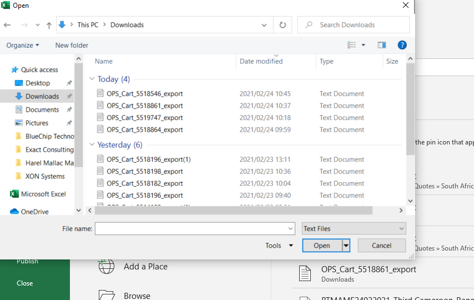Image resolution: width=474 pixels, height=300 pixels.
Task: Open the Text Files type dropdown
Action: (354, 228)
